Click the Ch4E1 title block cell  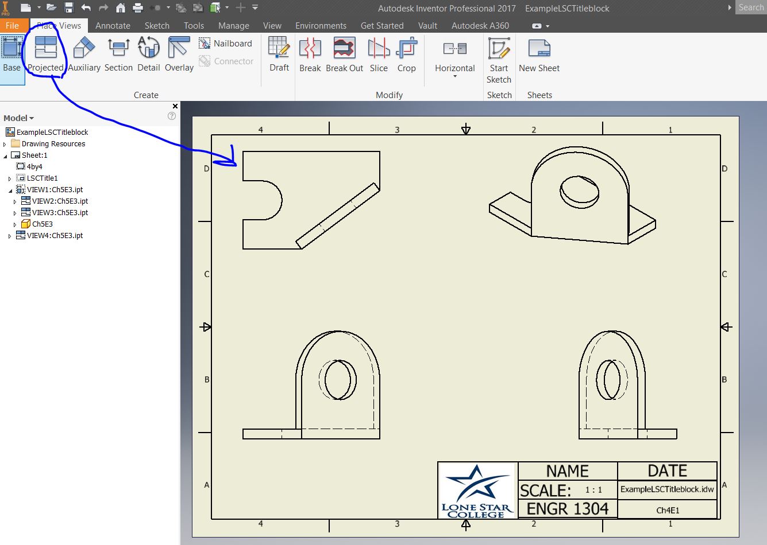667,510
